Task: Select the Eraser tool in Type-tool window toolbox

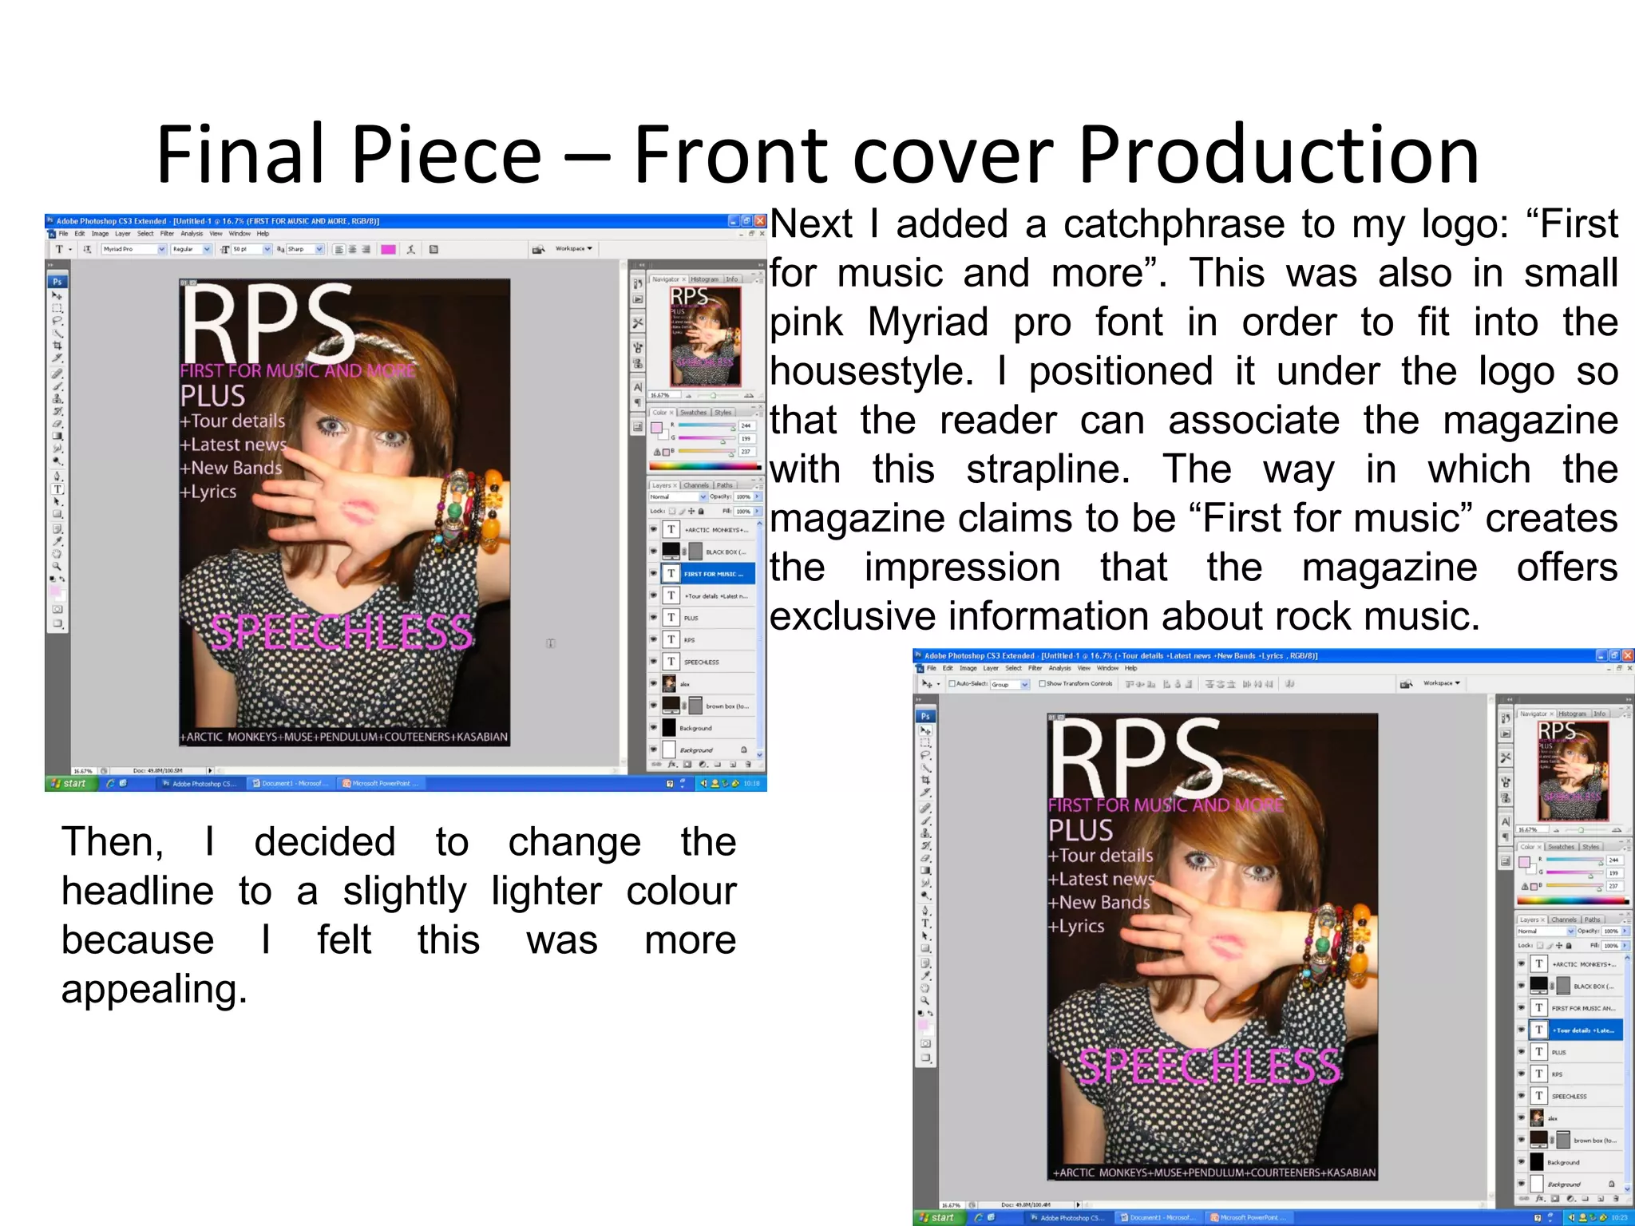Action: [57, 424]
